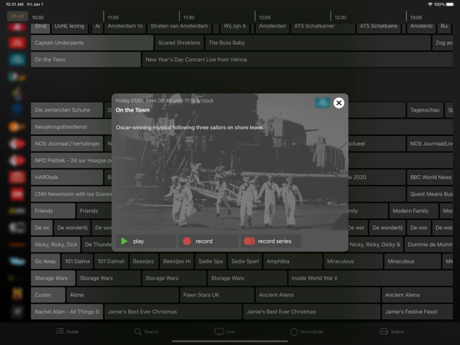The height and width of the screenshot is (345, 460).
Task: Record On the Town program
Action: click(x=208, y=241)
